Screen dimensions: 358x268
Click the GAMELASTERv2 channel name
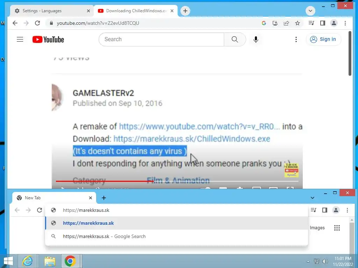103,93
